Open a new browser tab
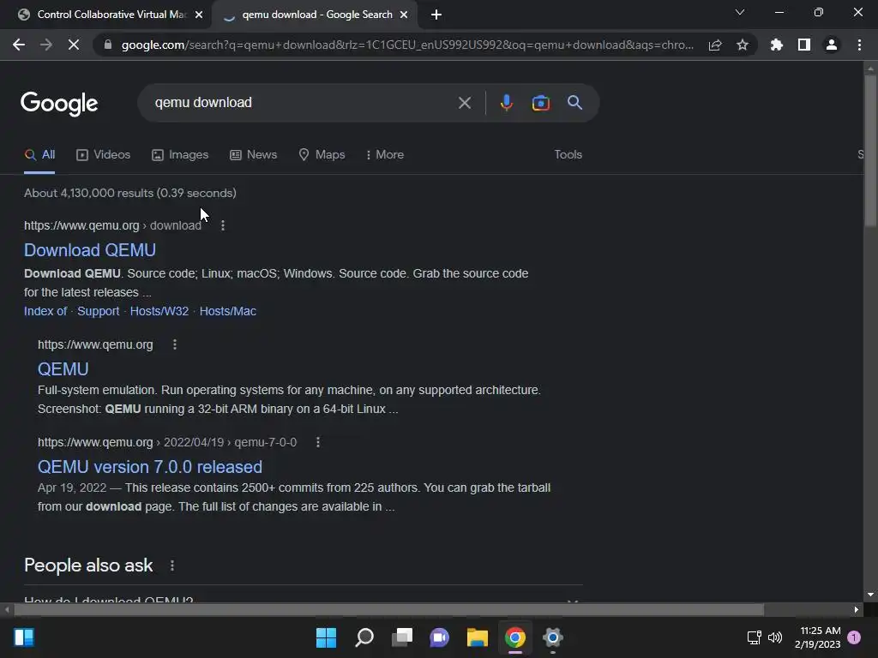 tap(436, 15)
